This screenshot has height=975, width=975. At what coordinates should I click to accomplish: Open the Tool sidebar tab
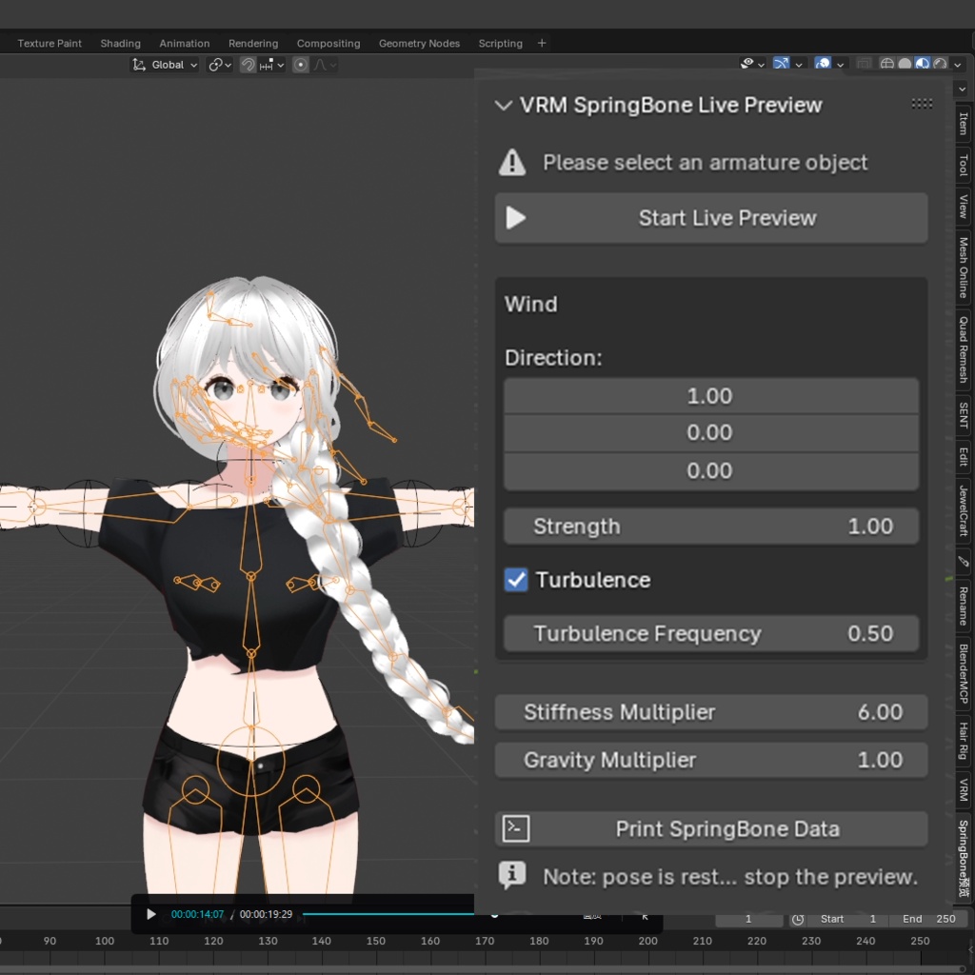pos(964,165)
